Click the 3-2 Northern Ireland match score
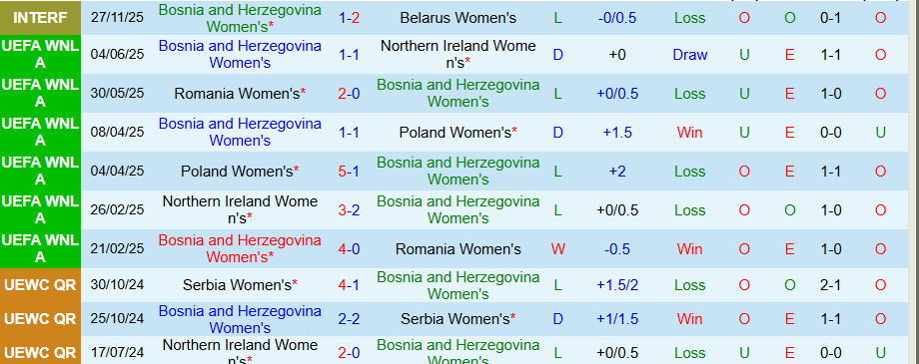Viewport: 919px width, 364px height. pyautogui.click(x=350, y=210)
